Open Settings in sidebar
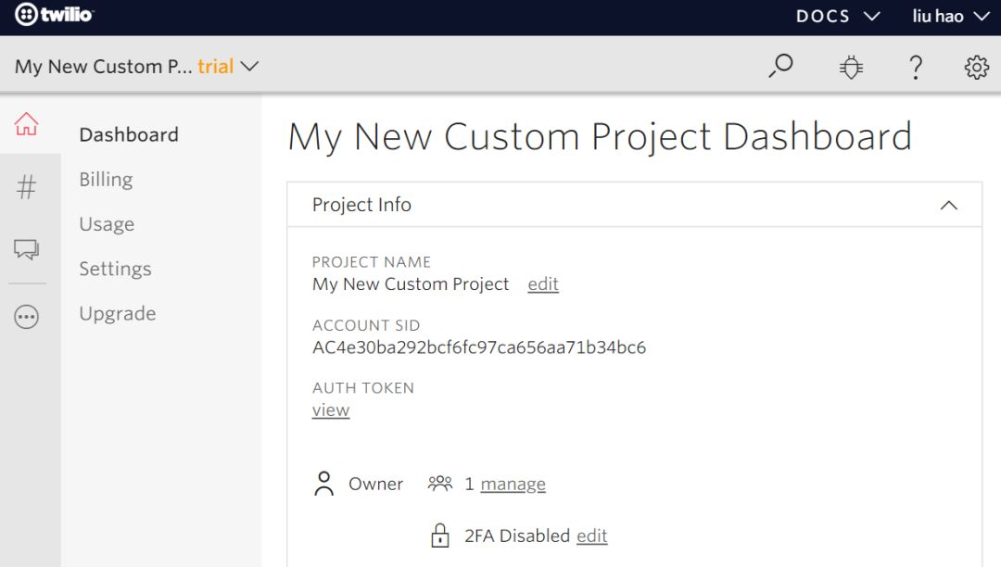 (x=115, y=270)
